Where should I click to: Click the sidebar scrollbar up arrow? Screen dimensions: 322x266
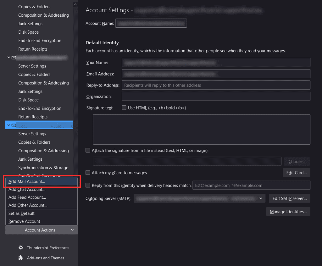[75, 4]
